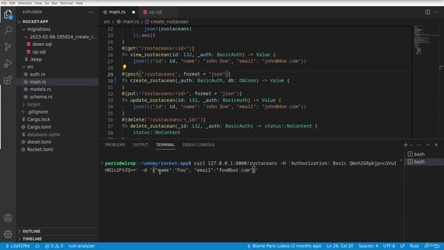This screenshot has width=444, height=250.
Task: Click Blame Paris Liakos status item
Action: 284,246
